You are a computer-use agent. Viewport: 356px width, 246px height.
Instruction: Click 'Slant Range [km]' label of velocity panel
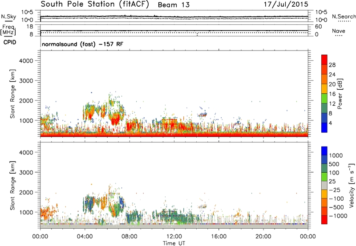pyautogui.click(x=12, y=186)
